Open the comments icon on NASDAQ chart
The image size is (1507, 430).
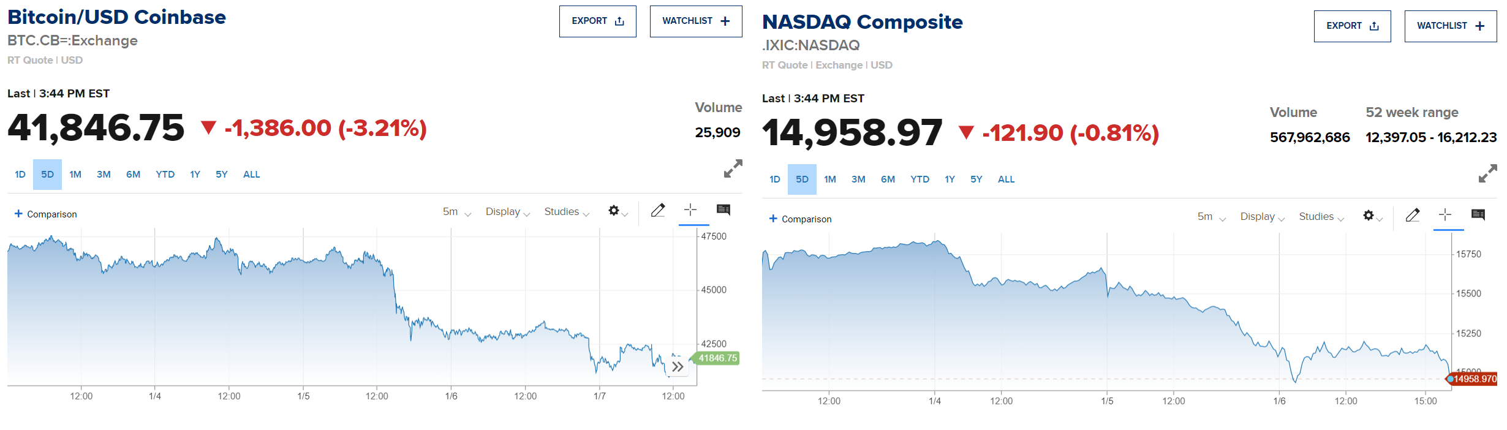(x=1478, y=215)
